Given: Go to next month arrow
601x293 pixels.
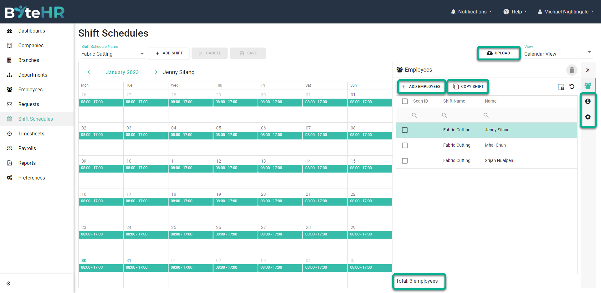Looking at the screenshot, I should pos(156,72).
